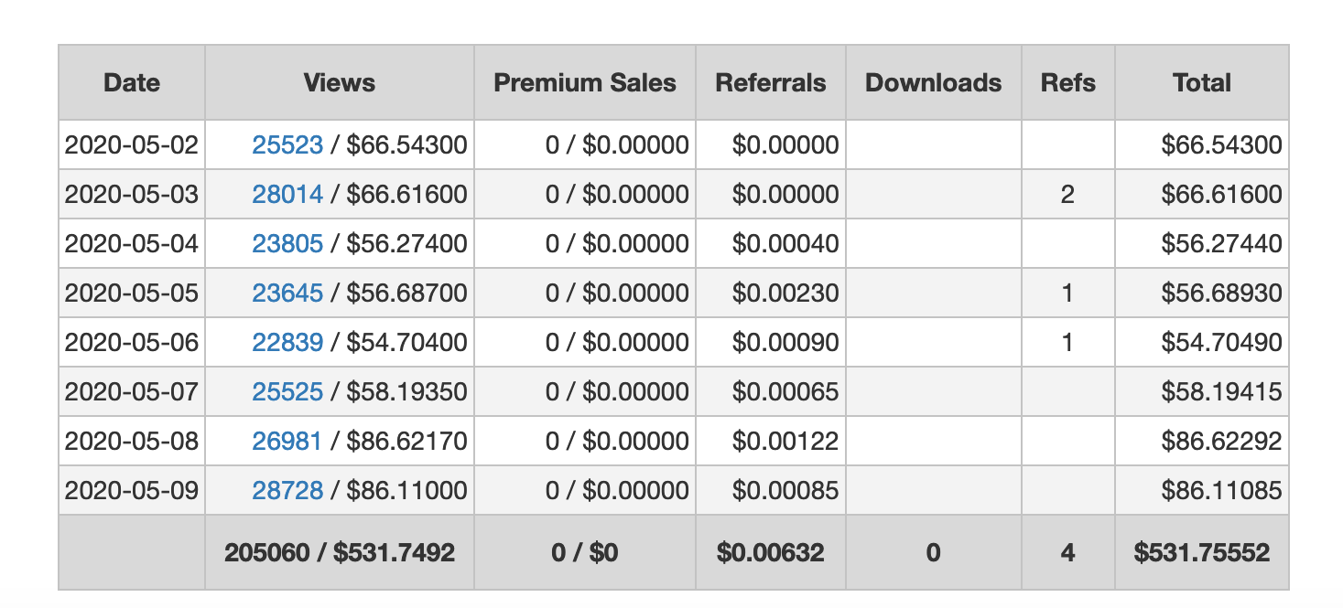Click the 23805 views link

287,244
